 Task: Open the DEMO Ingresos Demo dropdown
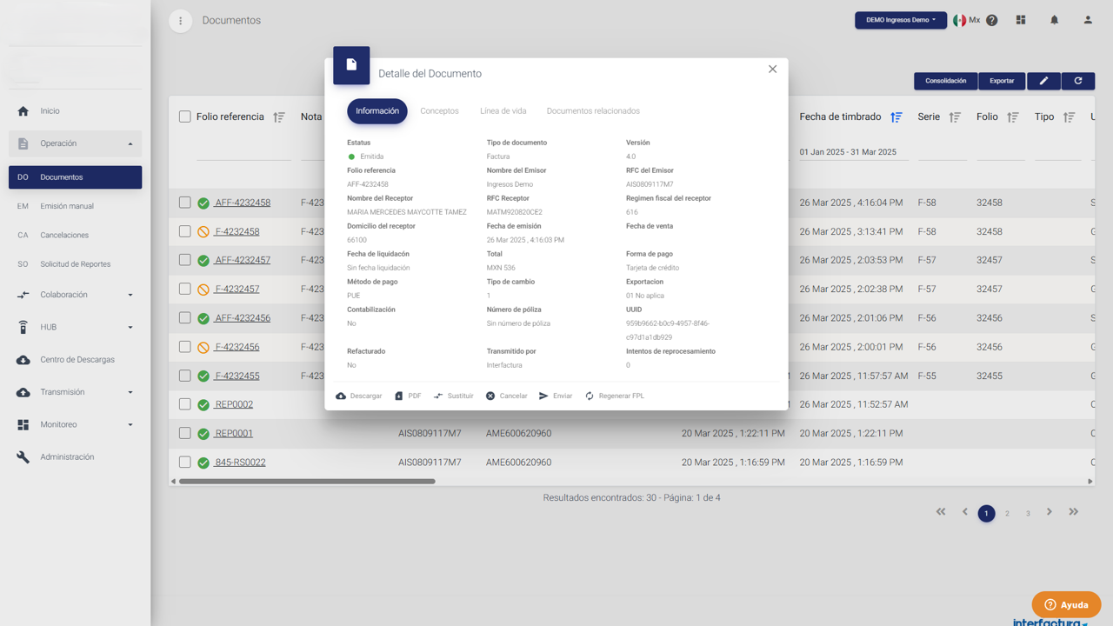point(901,19)
